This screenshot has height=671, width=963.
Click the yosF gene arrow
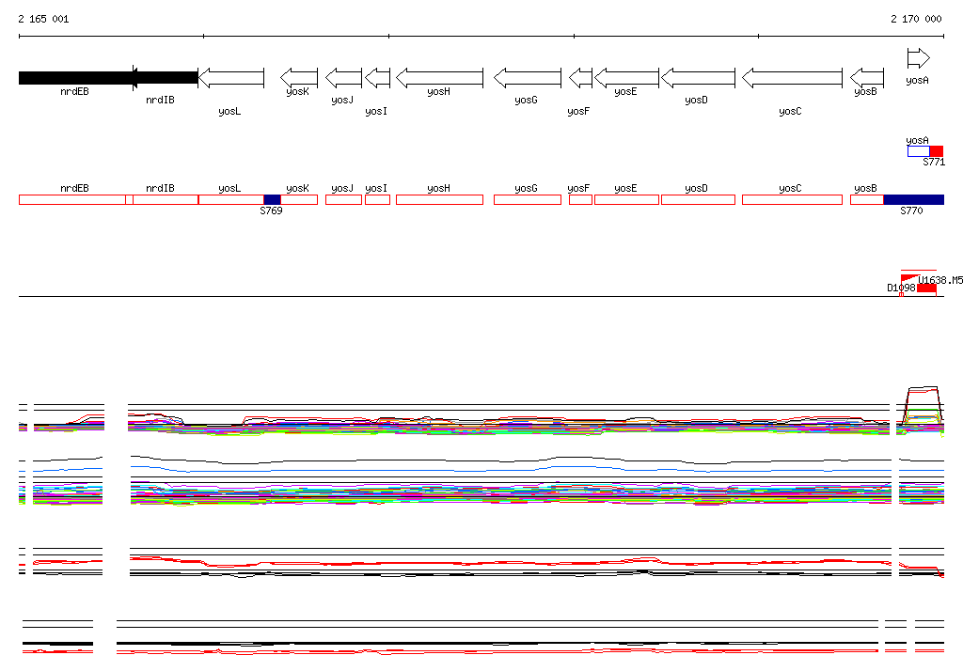click(580, 78)
